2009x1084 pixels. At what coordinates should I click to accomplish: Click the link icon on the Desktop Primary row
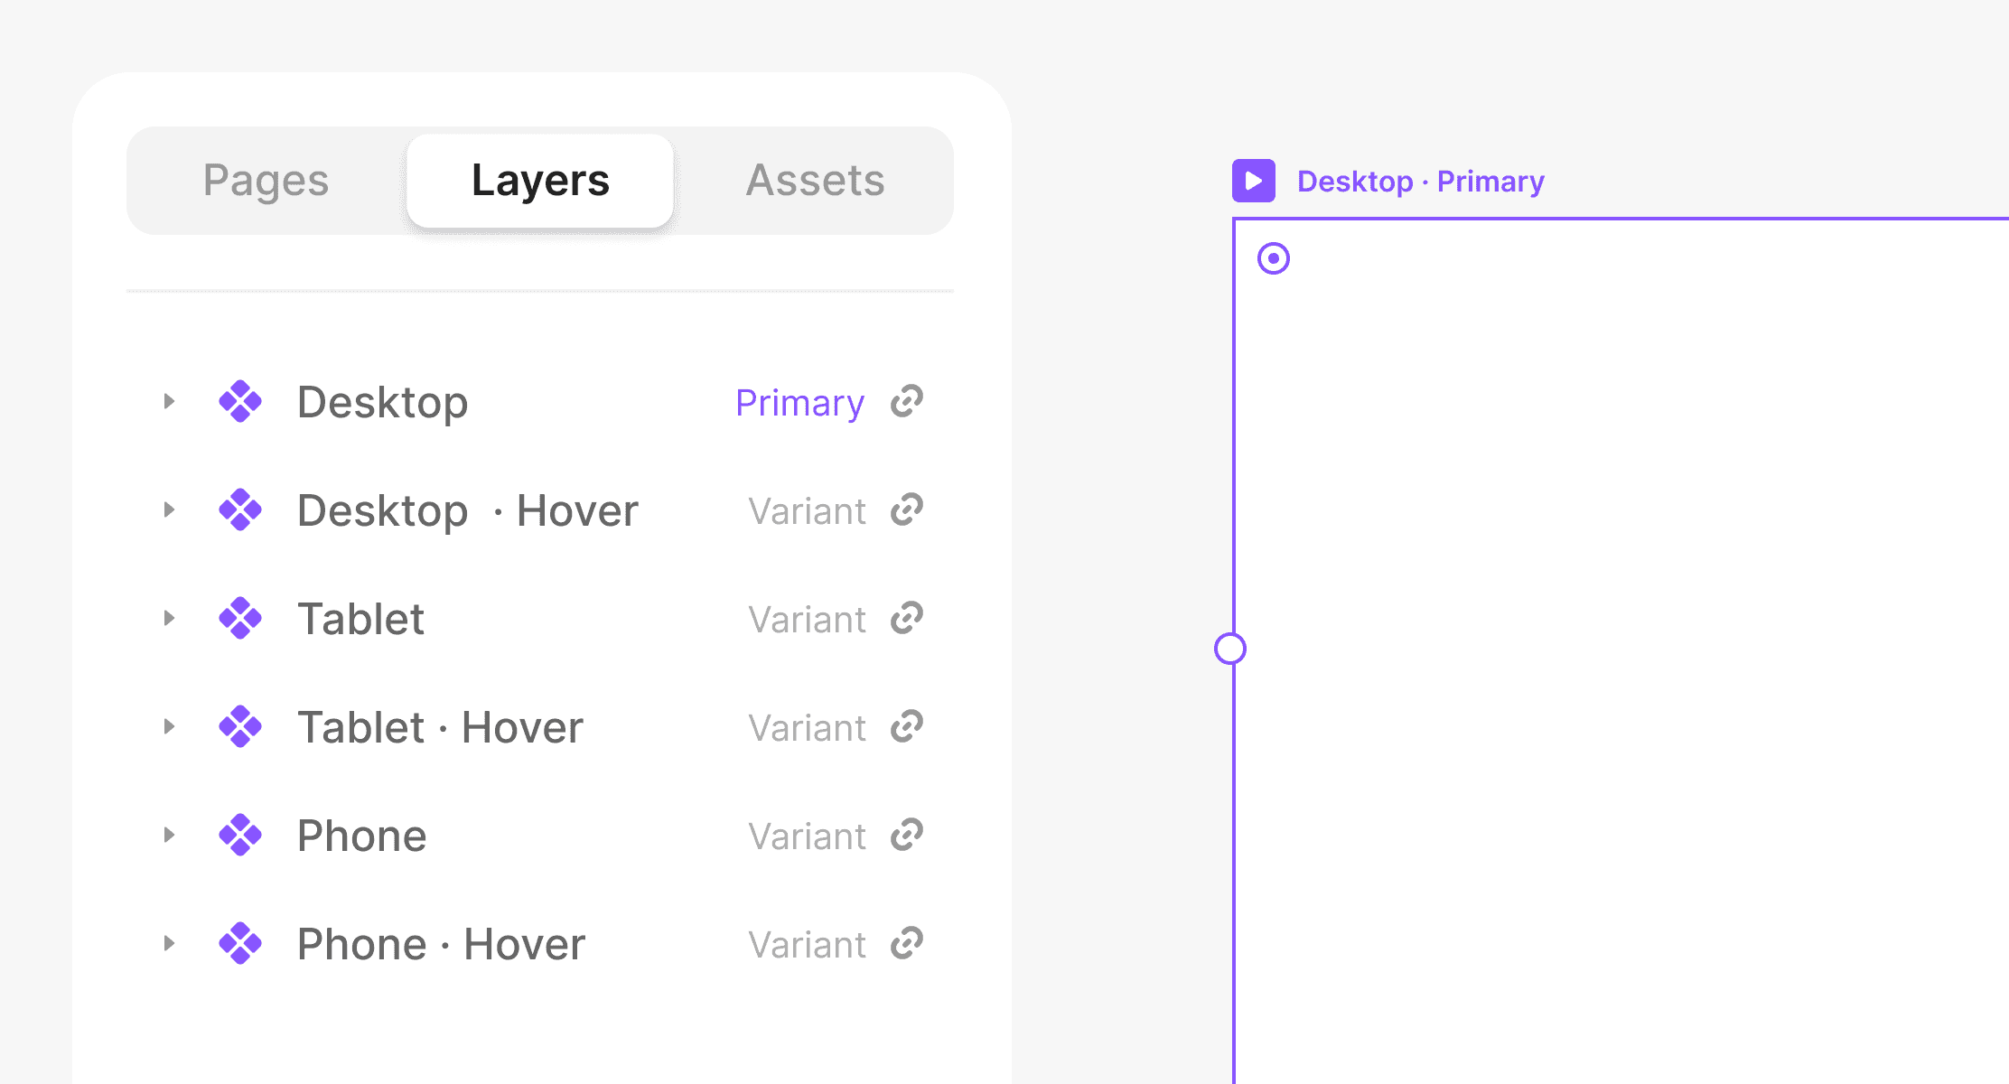[907, 401]
